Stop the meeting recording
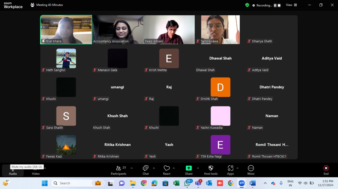The image size is (338, 189). click(x=279, y=5)
